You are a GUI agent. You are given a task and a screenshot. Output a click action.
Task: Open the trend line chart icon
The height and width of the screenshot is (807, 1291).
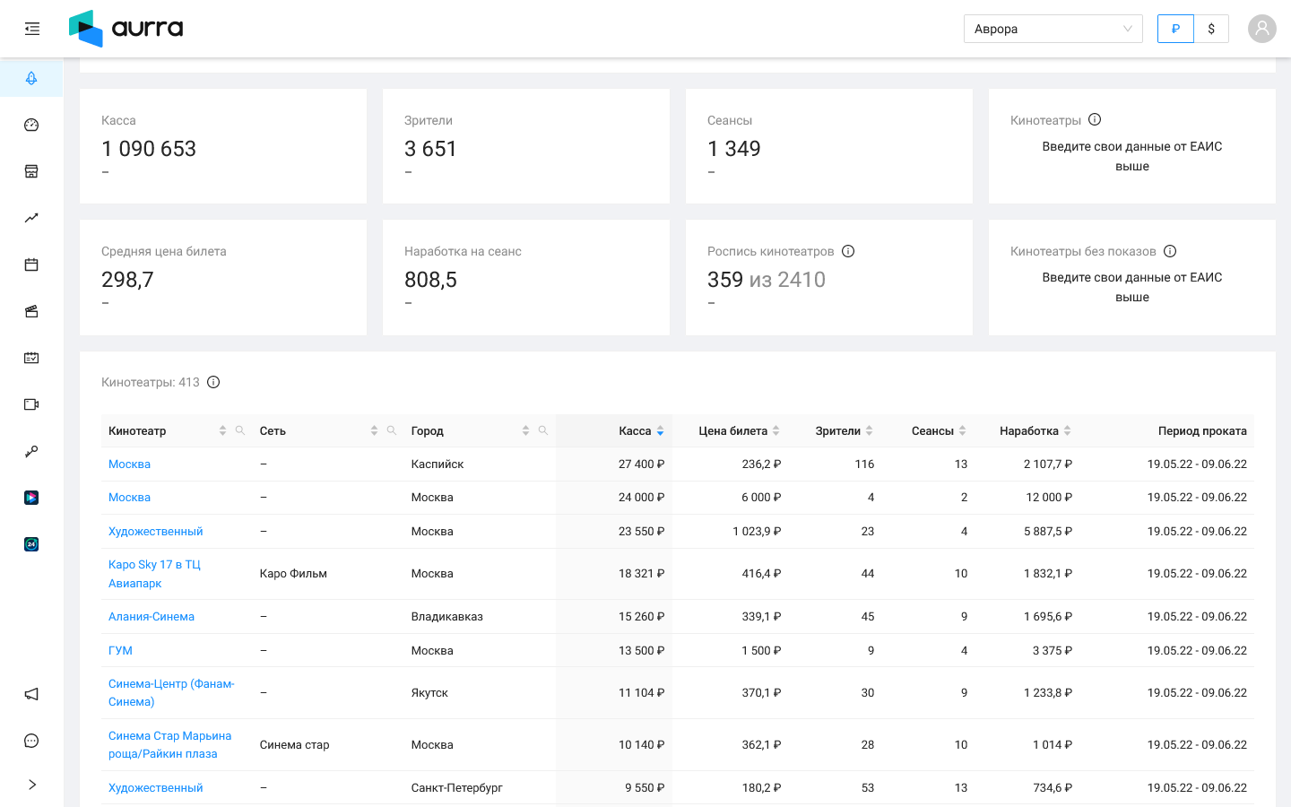pyautogui.click(x=31, y=218)
